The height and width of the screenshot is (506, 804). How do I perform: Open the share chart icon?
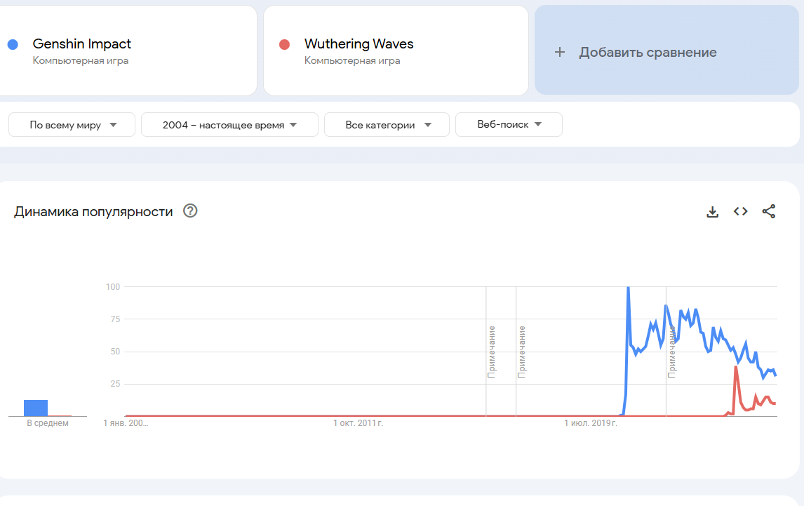tap(769, 211)
